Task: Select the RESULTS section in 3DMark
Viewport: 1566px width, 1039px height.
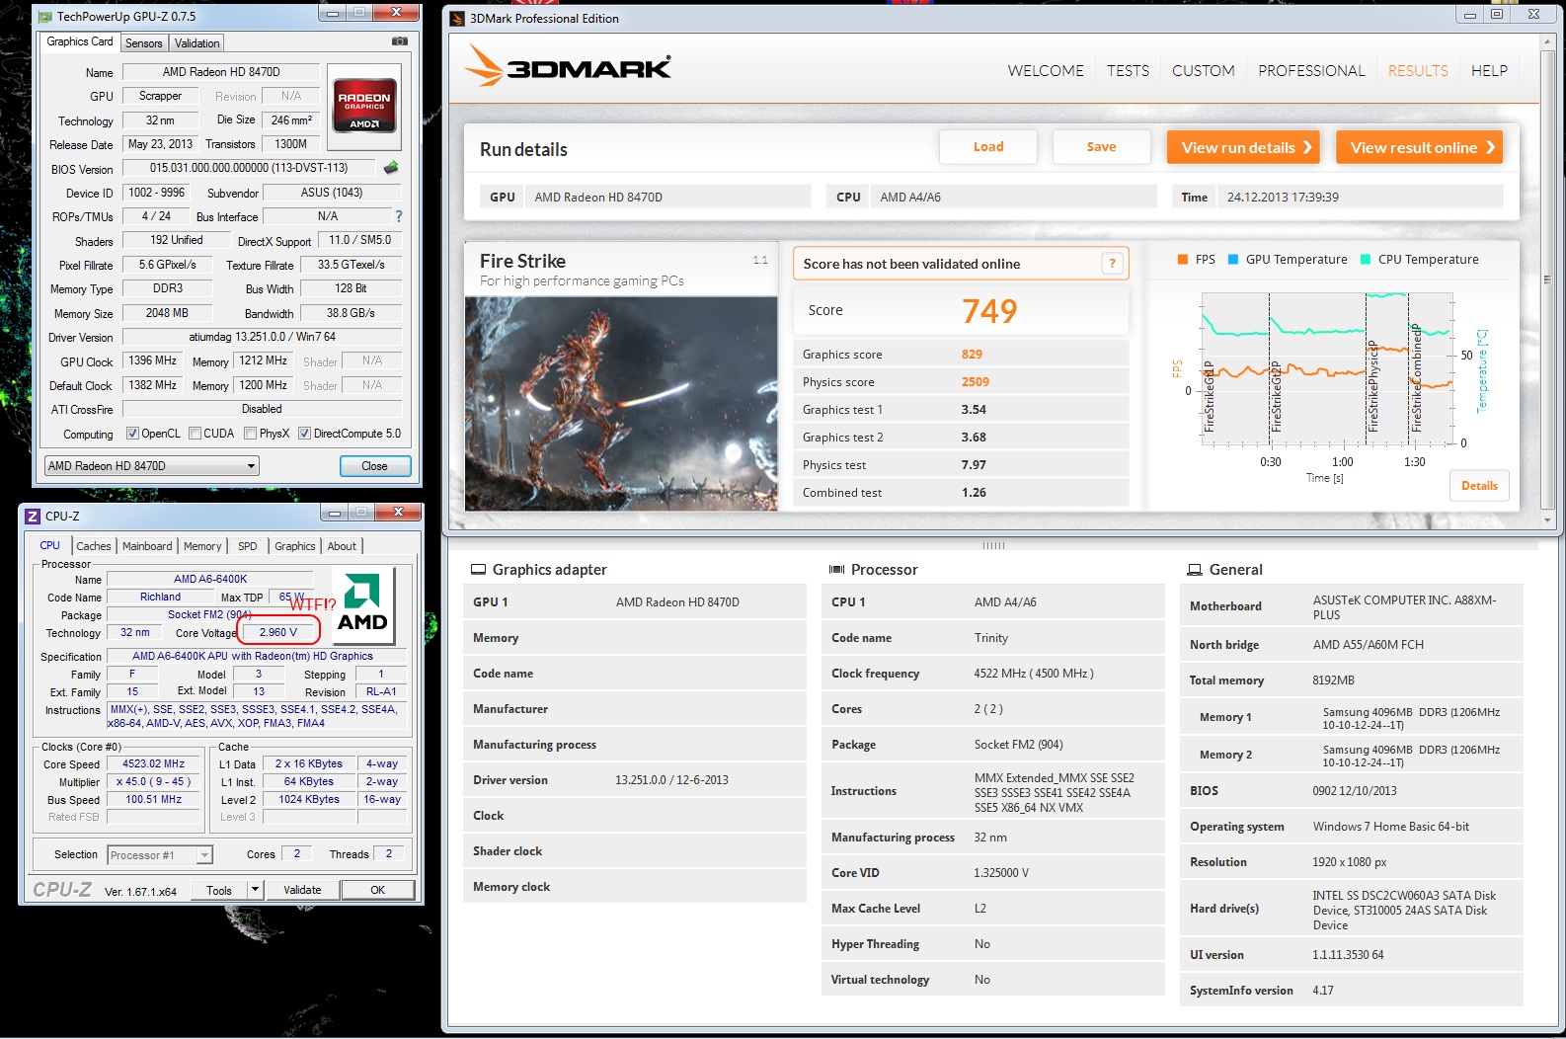Action: click(x=1418, y=71)
